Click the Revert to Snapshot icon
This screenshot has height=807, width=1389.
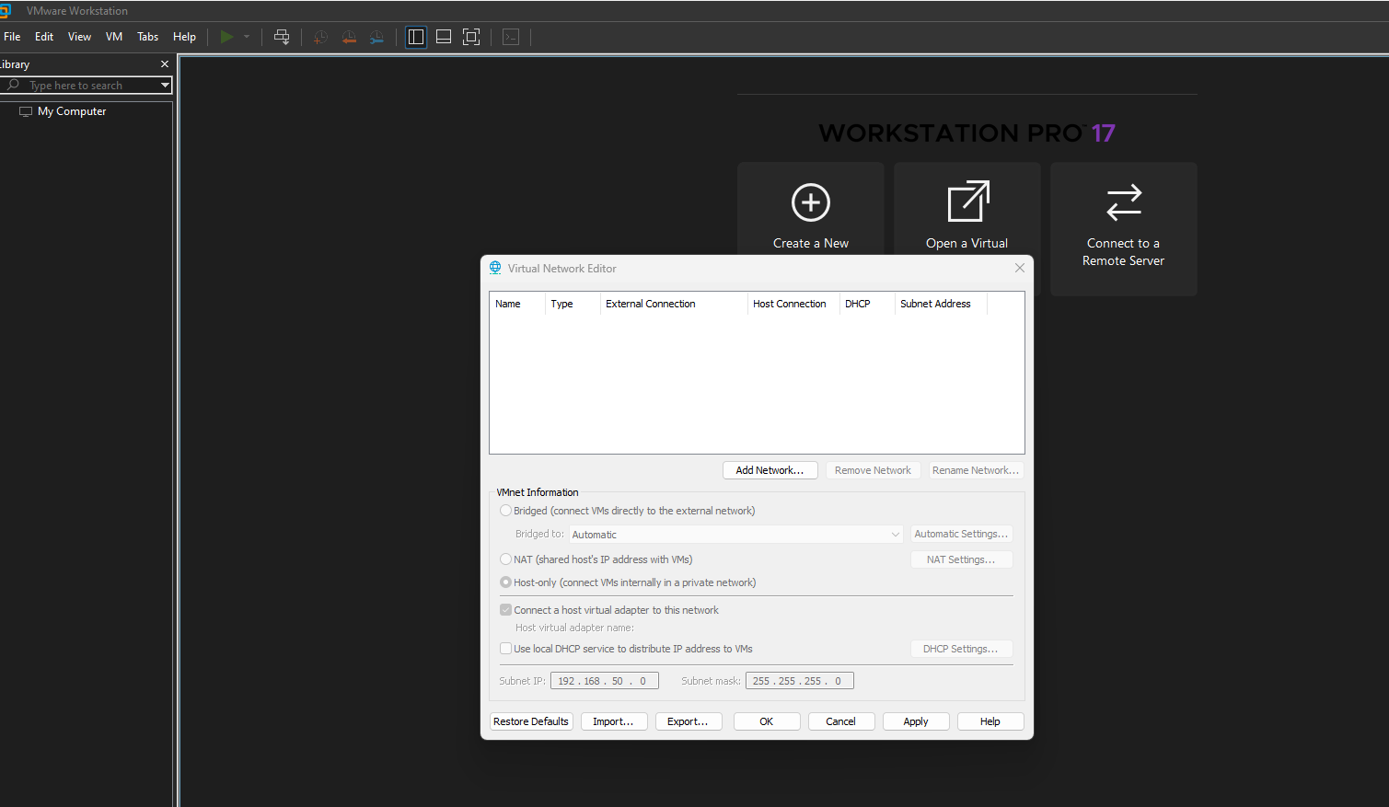pyautogui.click(x=349, y=37)
